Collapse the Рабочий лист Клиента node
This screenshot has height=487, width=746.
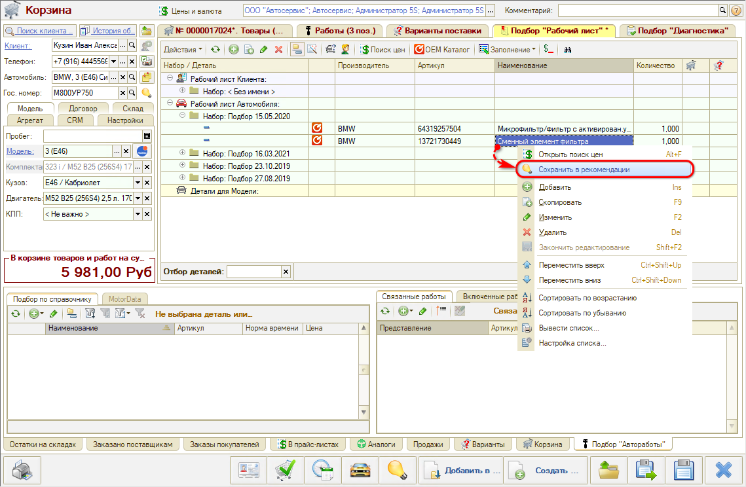pos(170,78)
